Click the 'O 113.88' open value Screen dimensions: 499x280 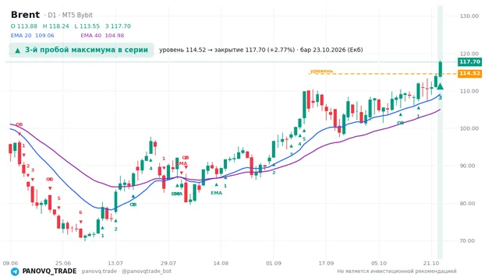(x=24, y=26)
